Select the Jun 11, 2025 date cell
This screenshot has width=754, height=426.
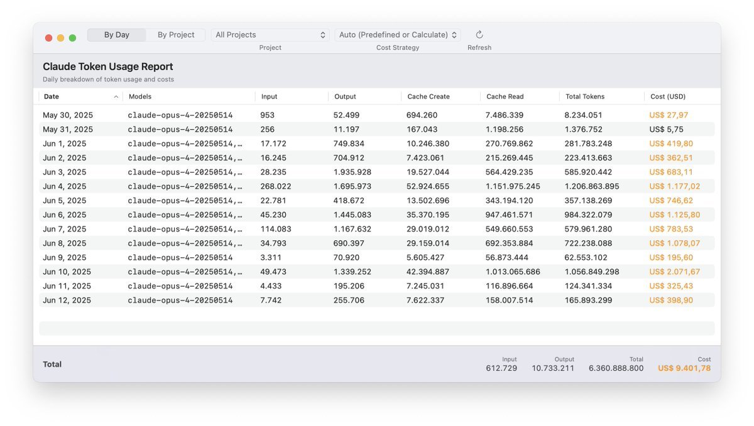(67, 285)
